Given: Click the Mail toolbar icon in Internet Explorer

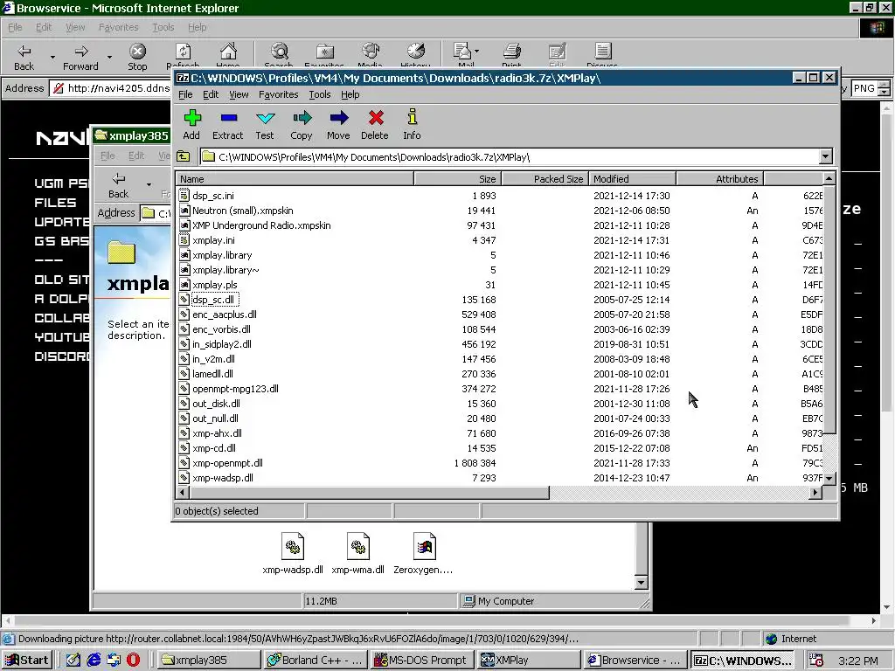Looking at the screenshot, I should tap(462, 52).
